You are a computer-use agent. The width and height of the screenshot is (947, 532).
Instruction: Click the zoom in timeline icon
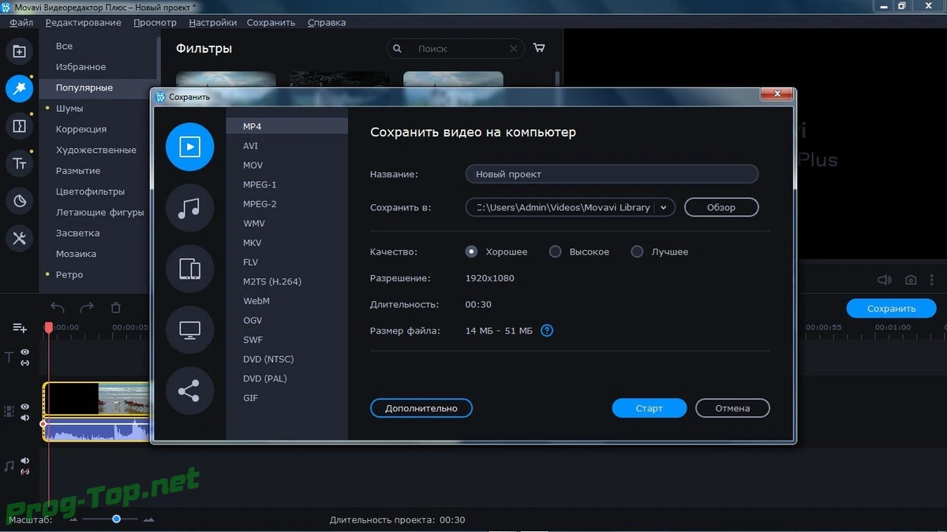[x=148, y=519]
